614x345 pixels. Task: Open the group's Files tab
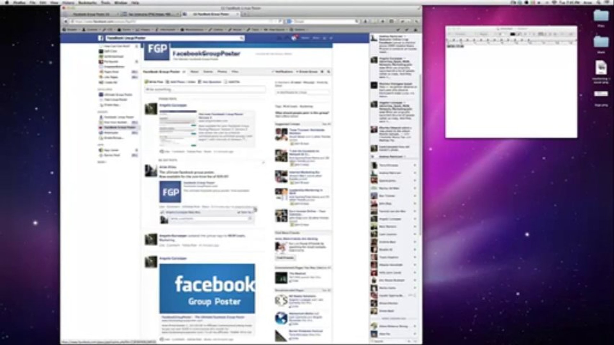coord(235,72)
